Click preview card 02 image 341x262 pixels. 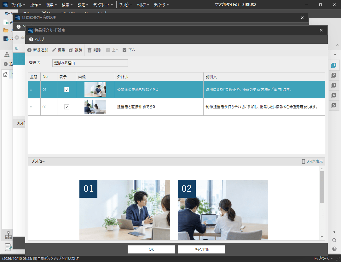[223, 210]
